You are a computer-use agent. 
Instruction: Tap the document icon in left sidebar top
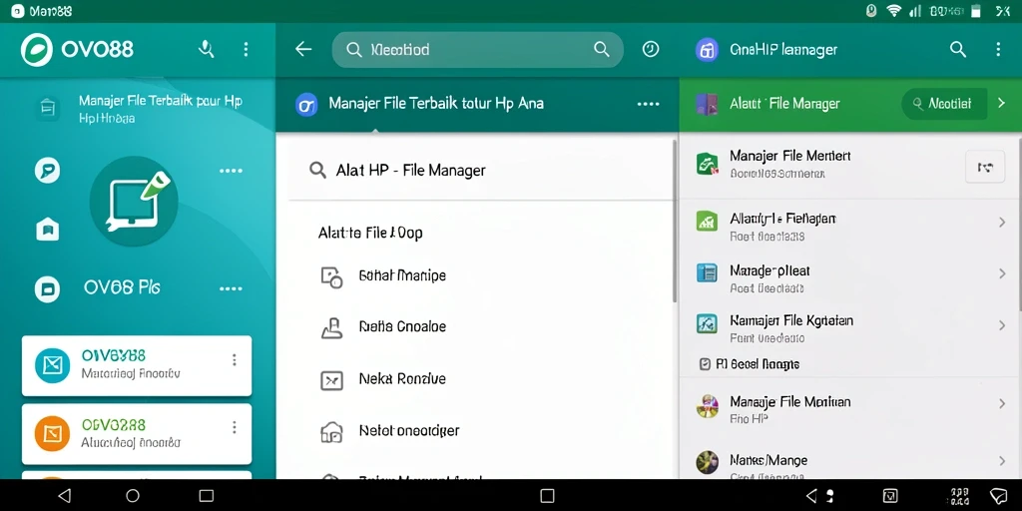click(x=47, y=108)
